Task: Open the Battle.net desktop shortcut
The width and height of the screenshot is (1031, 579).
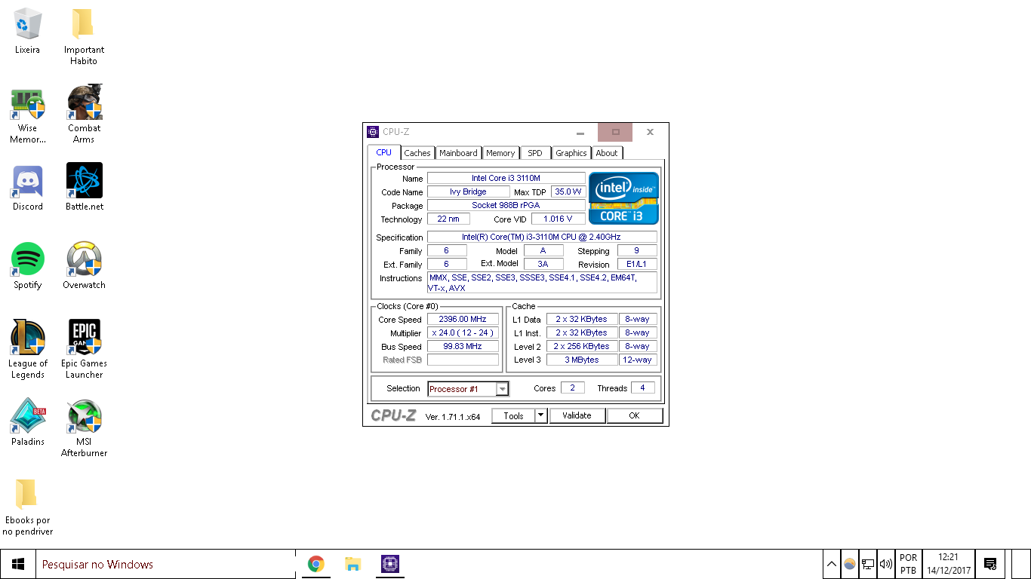Action: click(84, 188)
